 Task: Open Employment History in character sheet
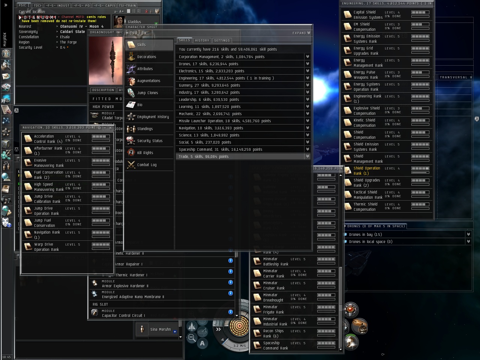click(x=149, y=117)
